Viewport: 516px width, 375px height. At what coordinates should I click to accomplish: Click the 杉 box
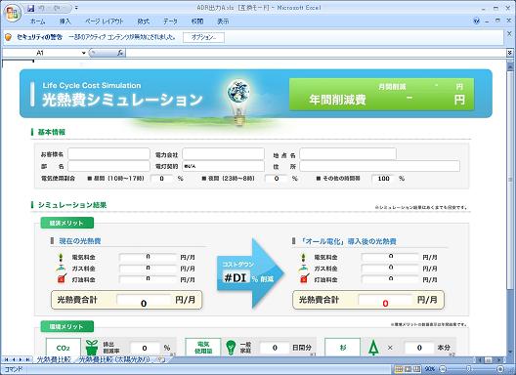[343, 348]
